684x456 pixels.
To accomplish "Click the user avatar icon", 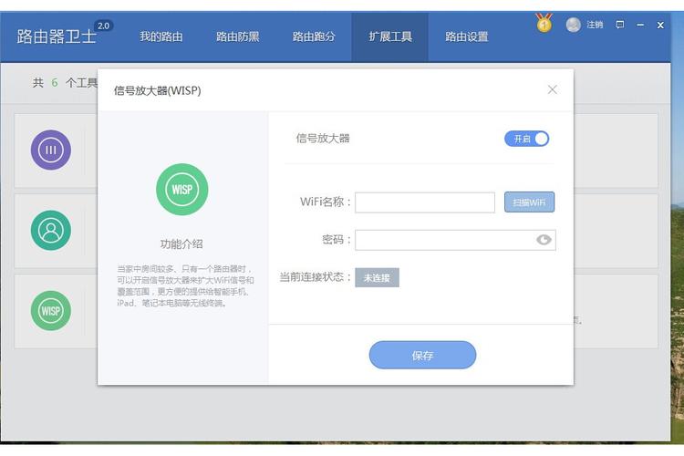I will pyautogui.click(x=573, y=25).
